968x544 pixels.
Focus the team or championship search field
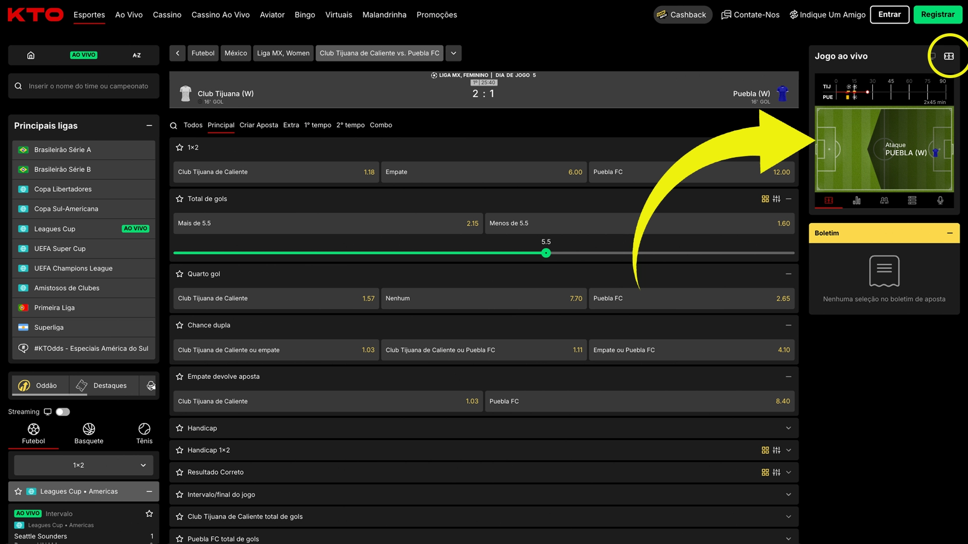(x=84, y=86)
